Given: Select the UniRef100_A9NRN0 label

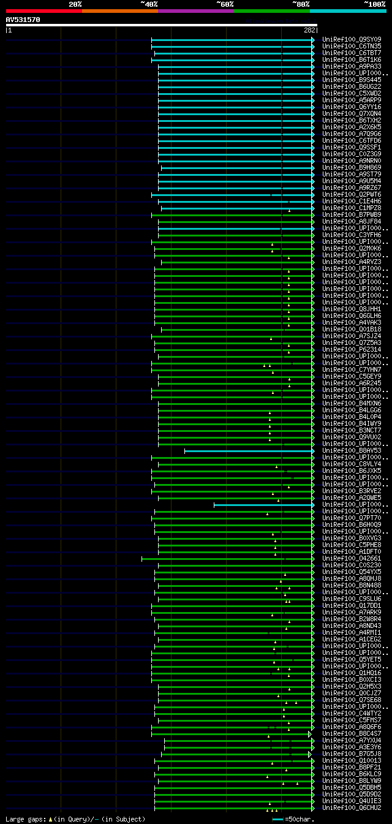Looking at the screenshot, I should [352, 161].
